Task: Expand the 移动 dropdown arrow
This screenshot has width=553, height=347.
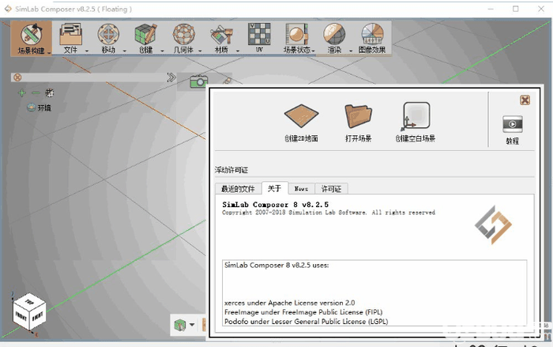Action: (x=124, y=51)
